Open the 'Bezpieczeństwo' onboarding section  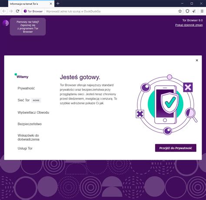click(x=30, y=124)
